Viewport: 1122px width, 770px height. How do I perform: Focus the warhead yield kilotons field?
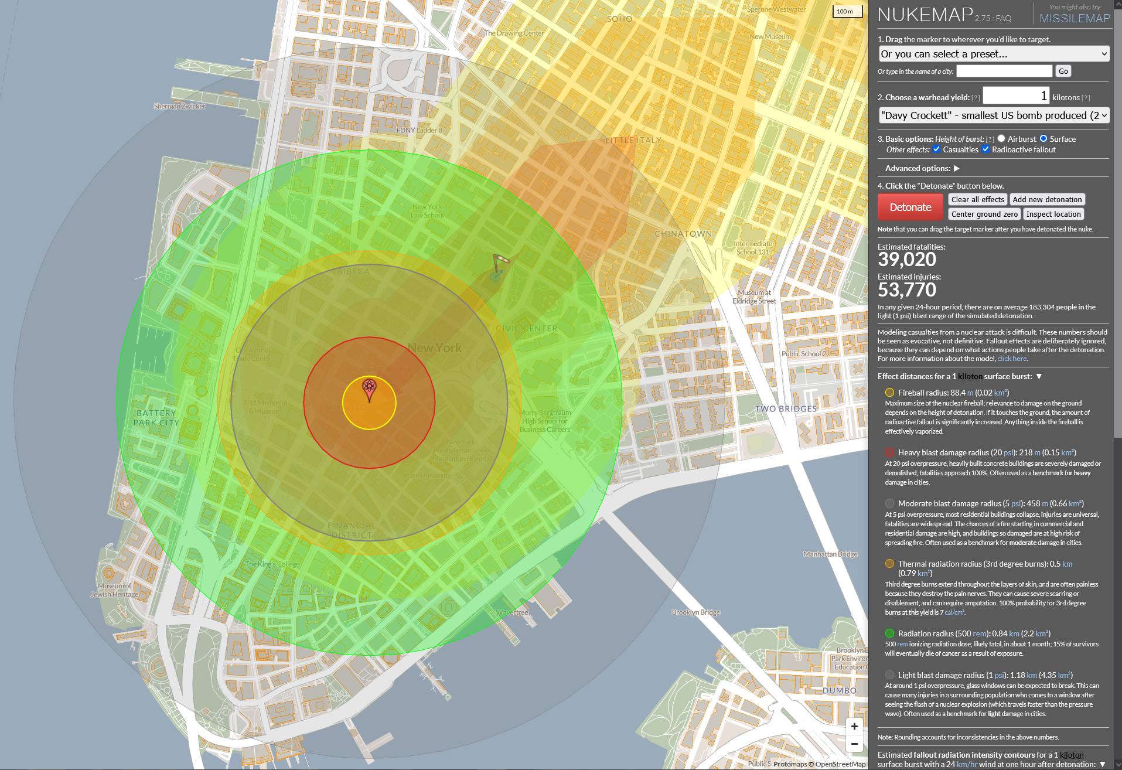(x=1016, y=96)
